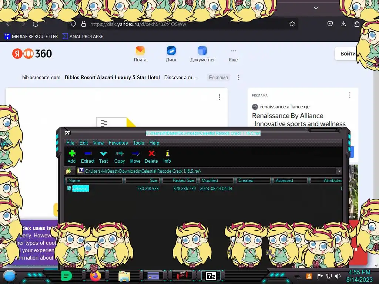
Task: Click the network tray icon
Action: 329,276
